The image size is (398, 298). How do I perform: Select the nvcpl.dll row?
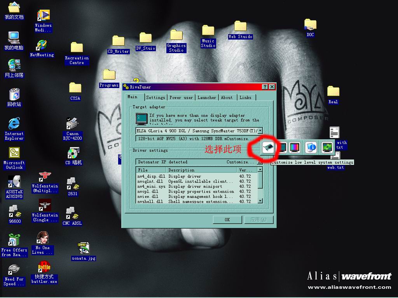click(197, 192)
